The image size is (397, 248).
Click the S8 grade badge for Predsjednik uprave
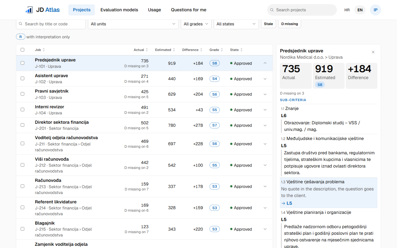click(214, 63)
